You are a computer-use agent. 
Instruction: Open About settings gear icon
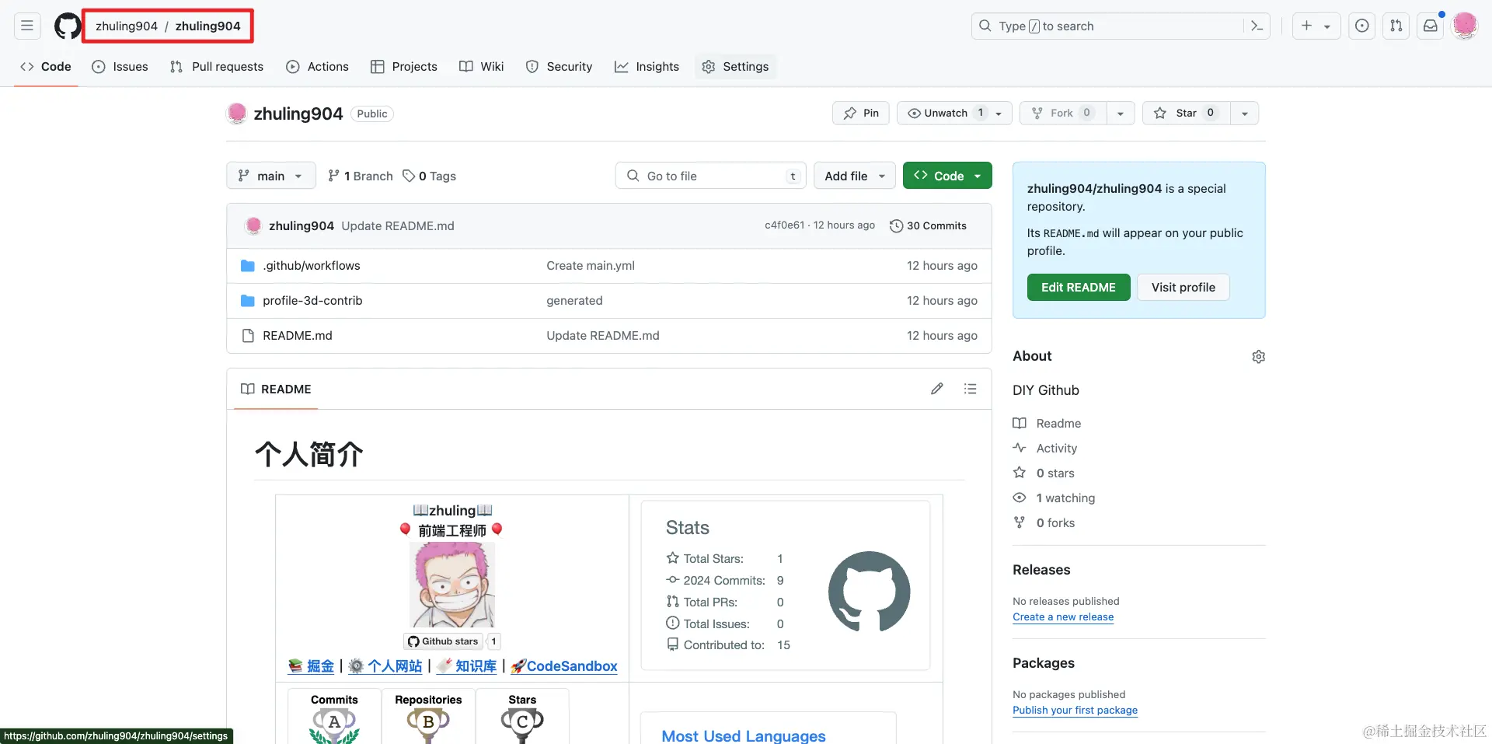(1259, 356)
